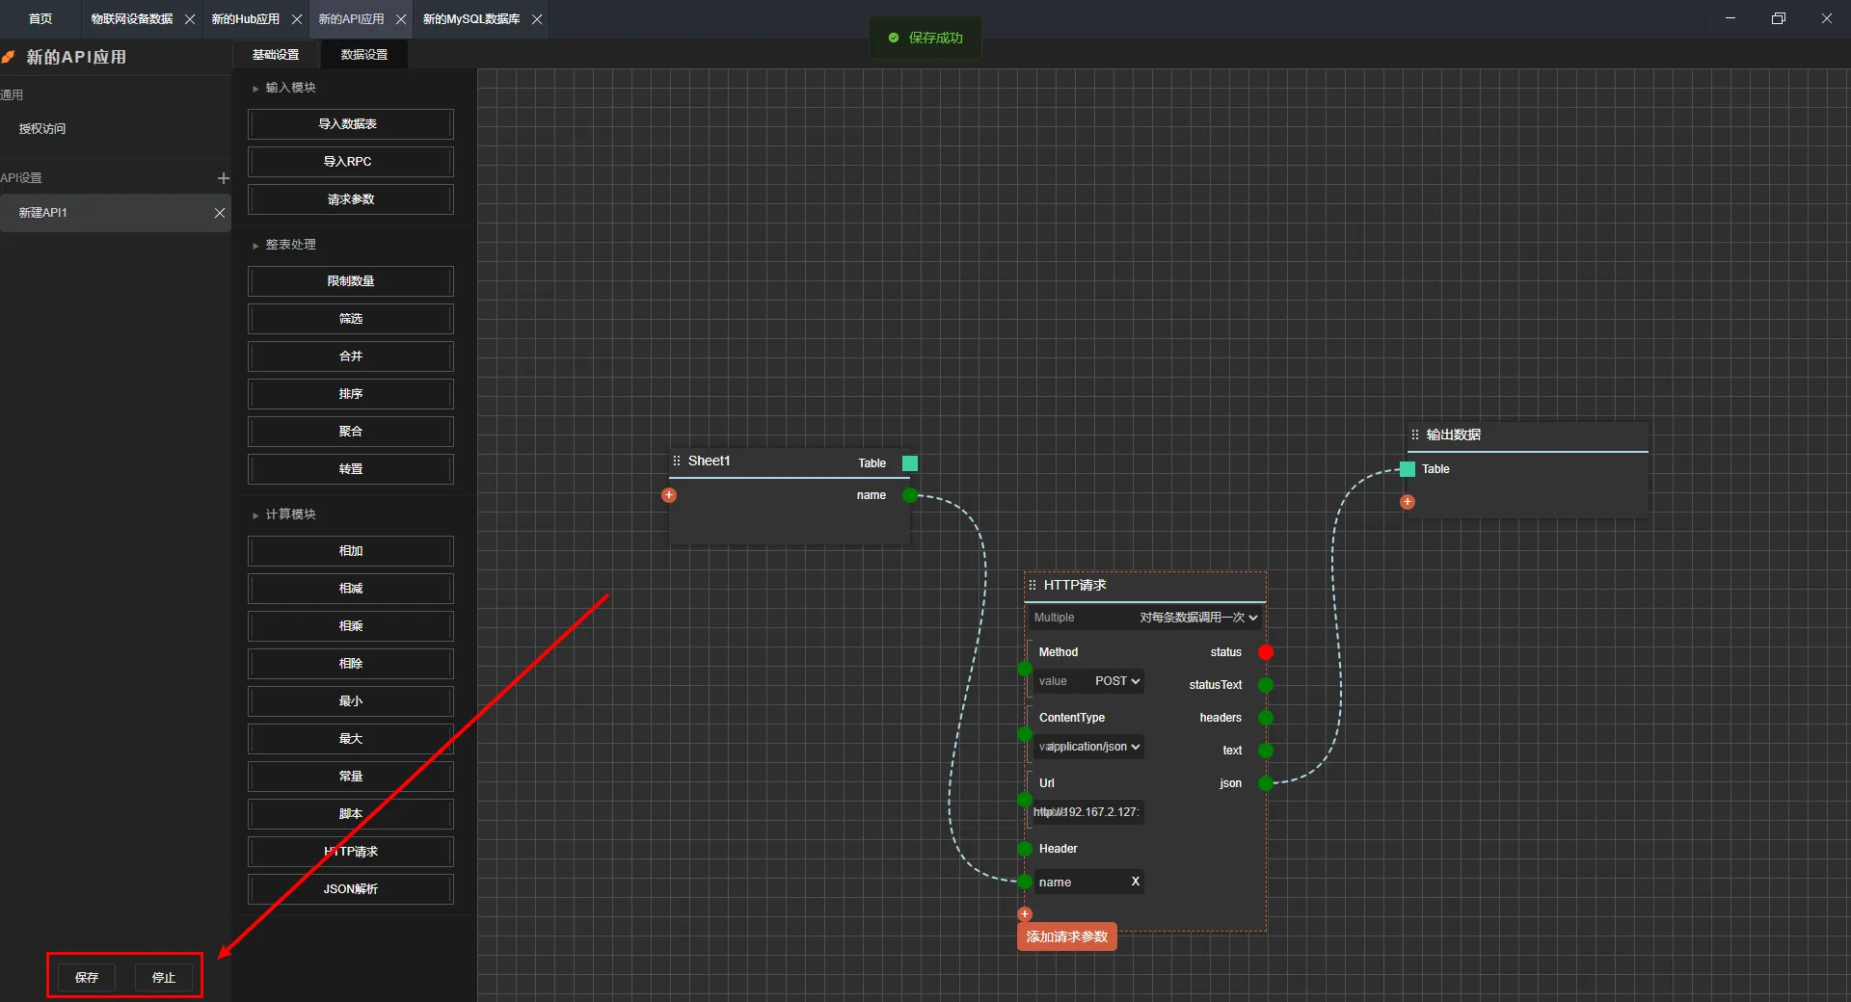Delete 新建API1 with its X icon
Screen dimensions: 1851x1002
(220, 213)
